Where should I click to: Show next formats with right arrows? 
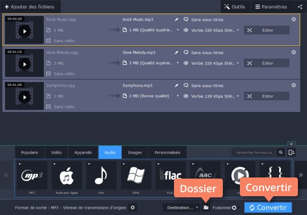(301, 175)
